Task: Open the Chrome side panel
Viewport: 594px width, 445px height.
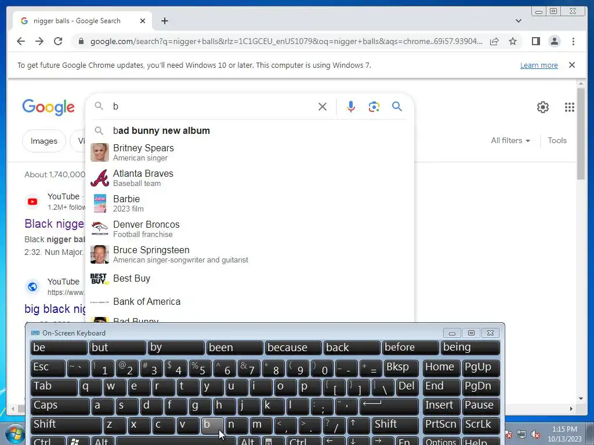Action: click(535, 41)
